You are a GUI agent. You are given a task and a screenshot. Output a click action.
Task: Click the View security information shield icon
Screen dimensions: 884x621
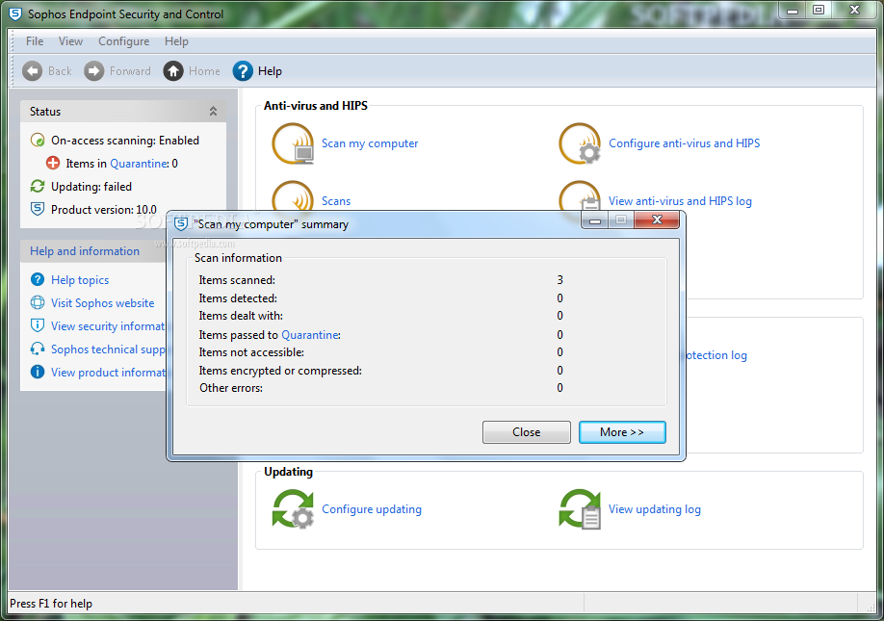(38, 325)
